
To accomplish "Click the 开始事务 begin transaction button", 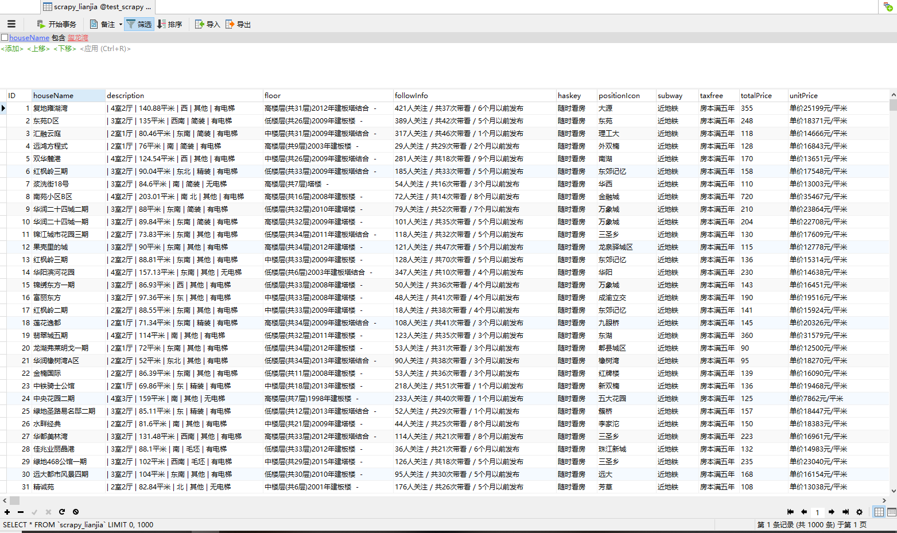I will click(x=56, y=24).
